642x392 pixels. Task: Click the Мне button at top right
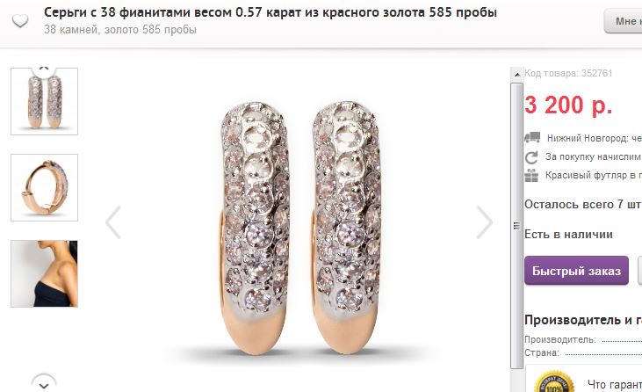[624, 21]
